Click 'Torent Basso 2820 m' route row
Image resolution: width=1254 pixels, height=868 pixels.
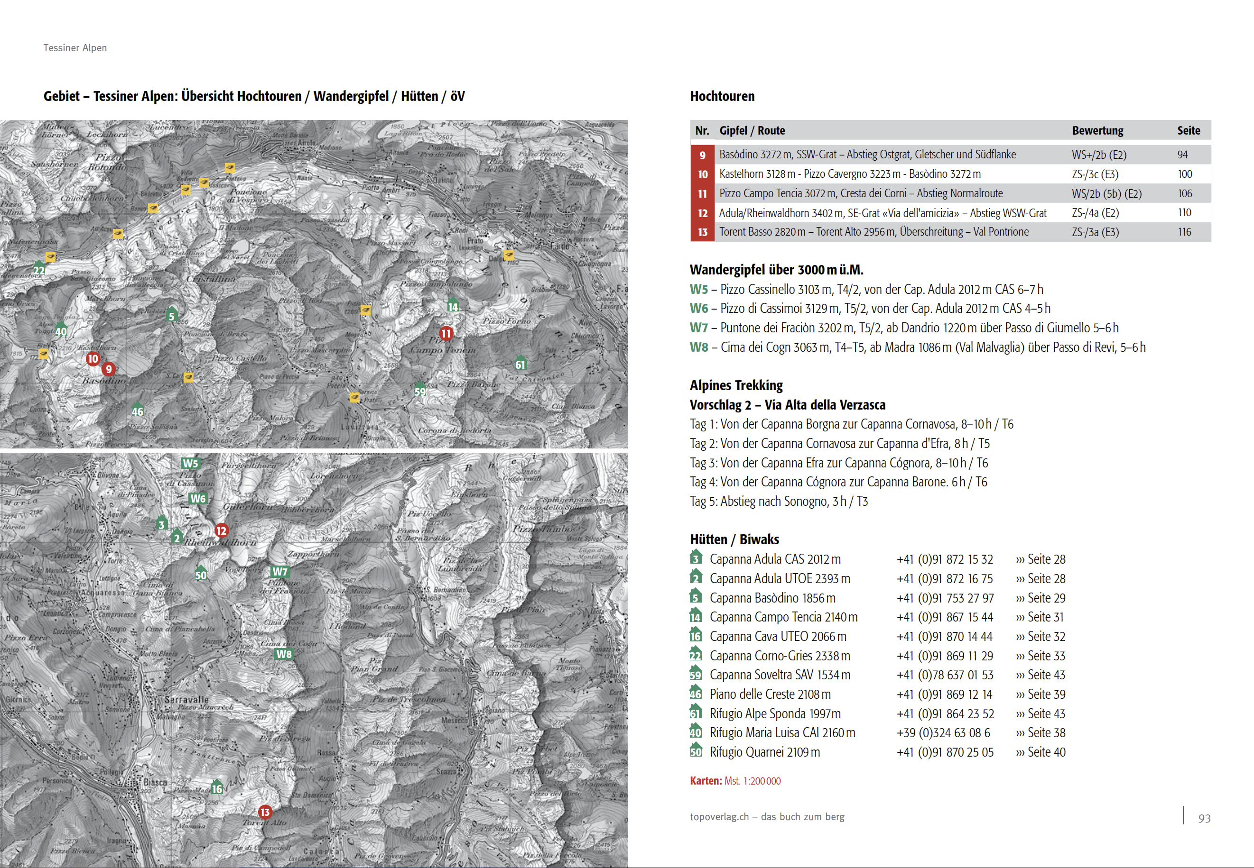[951, 232]
